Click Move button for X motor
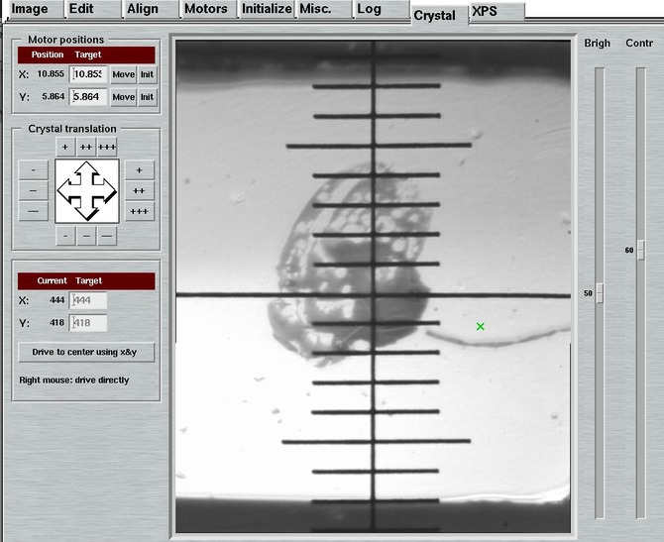Screen dimensions: 664x542 coord(123,74)
